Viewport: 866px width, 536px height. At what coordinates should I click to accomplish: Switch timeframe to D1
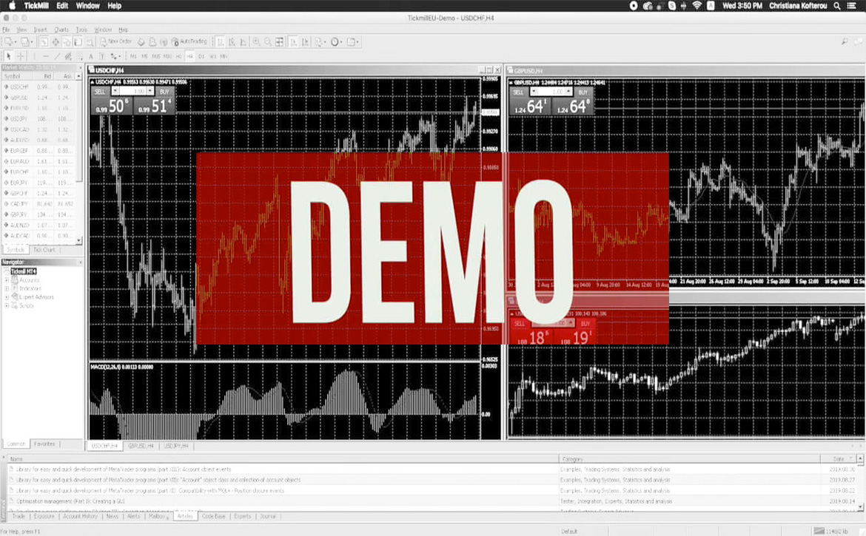(201, 56)
